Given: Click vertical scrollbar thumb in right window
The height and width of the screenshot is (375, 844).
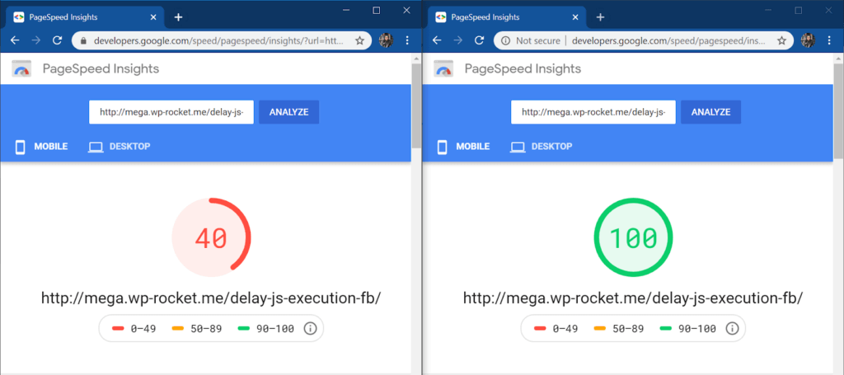Looking at the screenshot, I should tap(838, 110).
